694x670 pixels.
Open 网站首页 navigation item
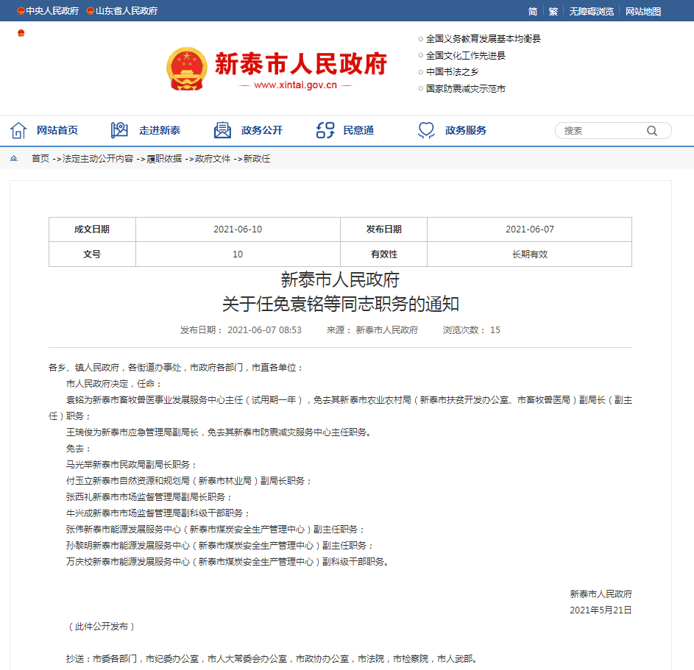click(57, 130)
